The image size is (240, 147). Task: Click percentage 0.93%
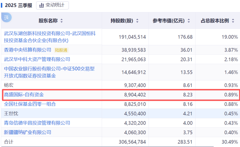click(x=231, y=85)
